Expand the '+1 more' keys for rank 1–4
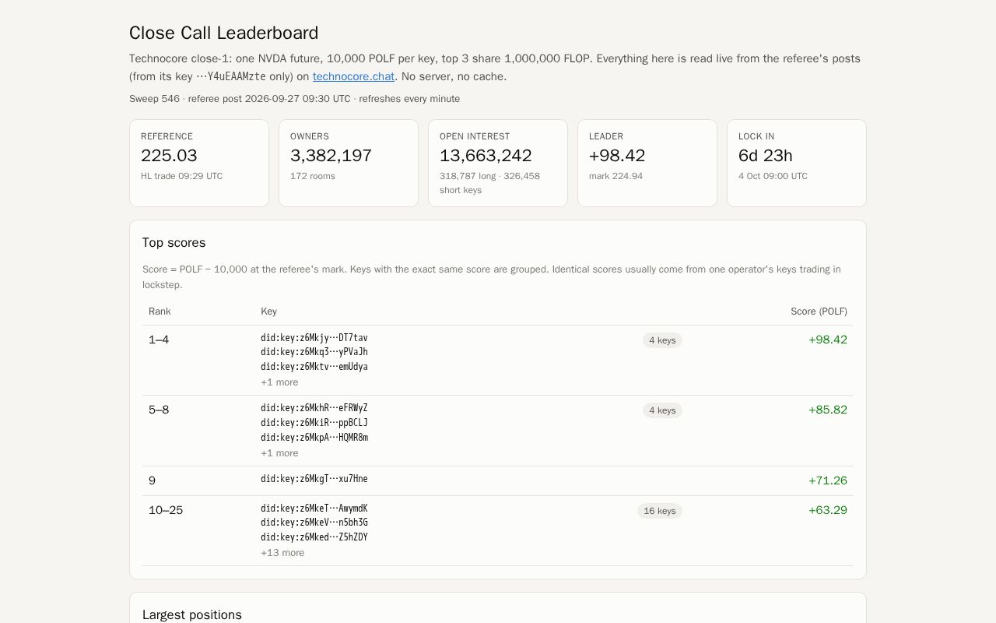This screenshot has width=996, height=623. coord(279,382)
